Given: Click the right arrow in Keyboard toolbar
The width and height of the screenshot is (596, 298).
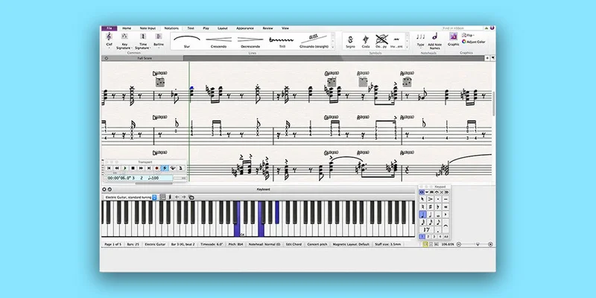Looking at the screenshot, I should 183,197.
